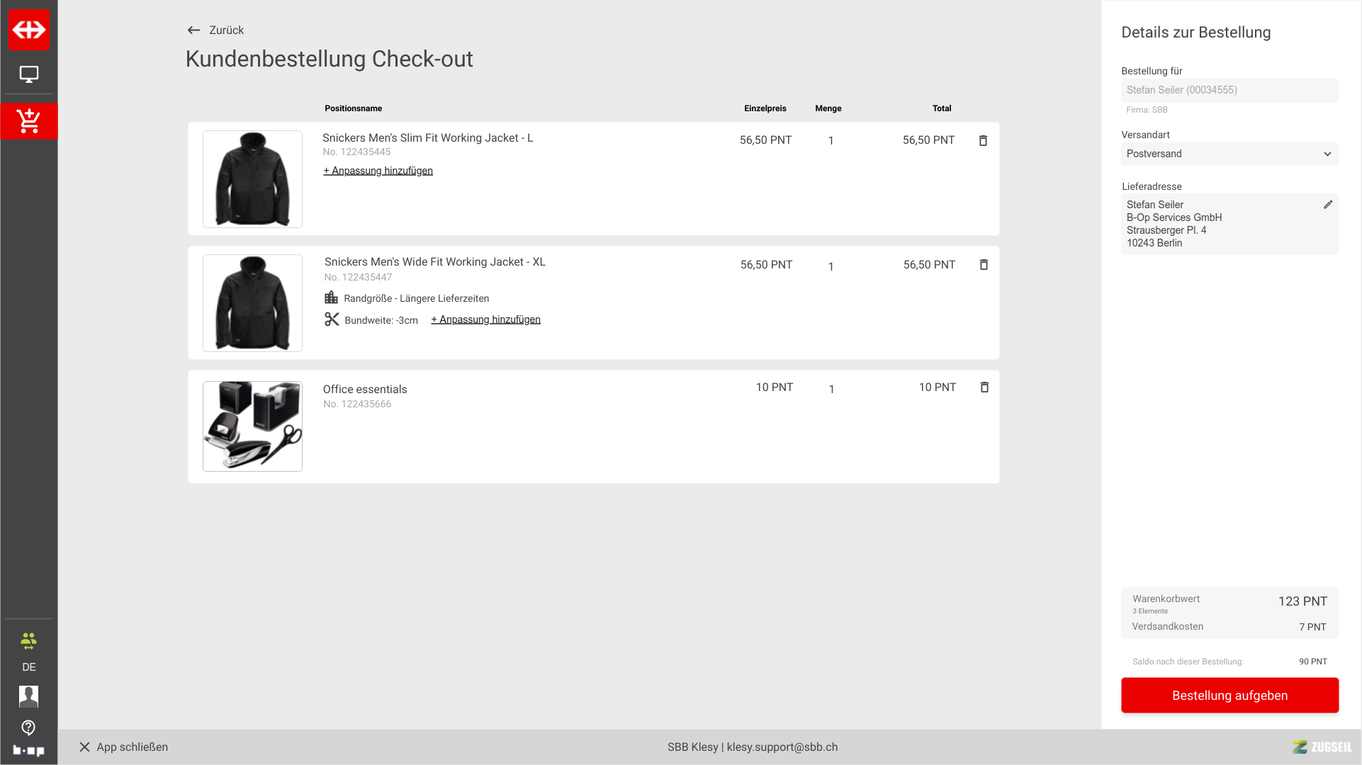Image resolution: width=1362 pixels, height=765 pixels.
Task: Change the language via the DE selector
Action: [28, 667]
